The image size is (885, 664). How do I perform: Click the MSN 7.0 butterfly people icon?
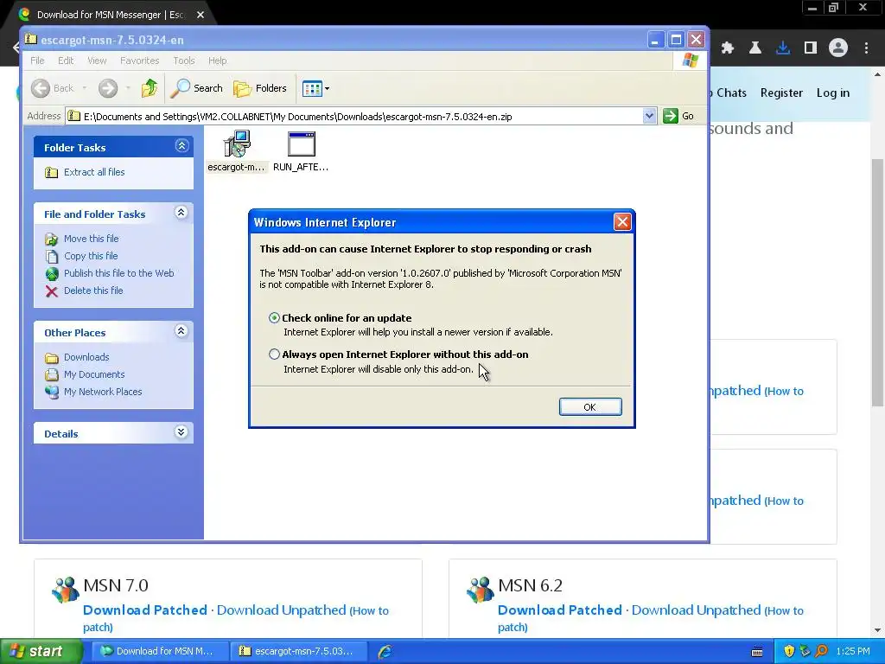[x=66, y=590]
